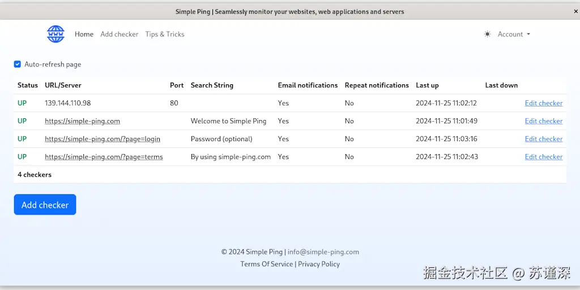Disable the Auto-refresh page checkbox
The height and width of the screenshot is (290, 580).
[18, 65]
